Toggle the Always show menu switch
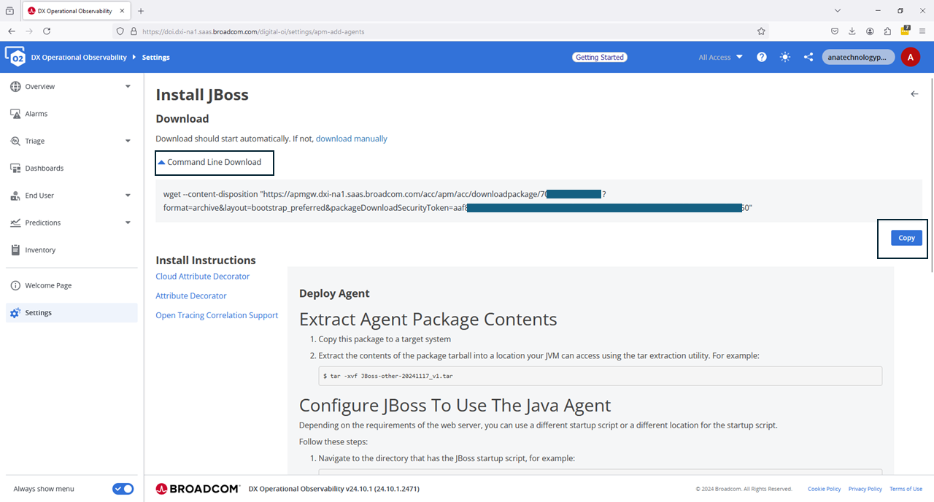Viewport: 934px width, 502px height. [x=123, y=489]
